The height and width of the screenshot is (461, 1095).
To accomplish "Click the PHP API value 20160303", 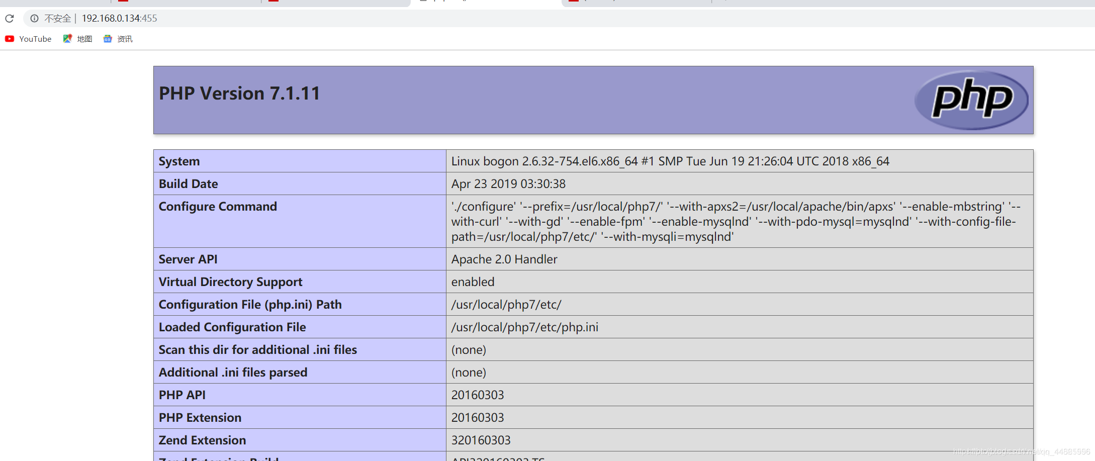I will (478, 395).
